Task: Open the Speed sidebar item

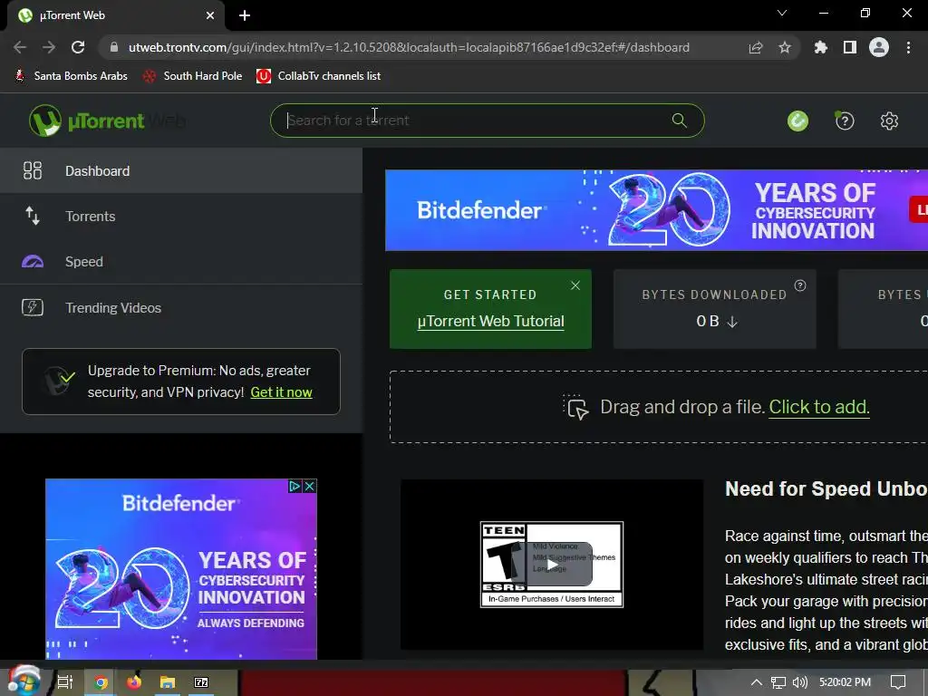Action: pyautogui.click(x=181, y=262)
